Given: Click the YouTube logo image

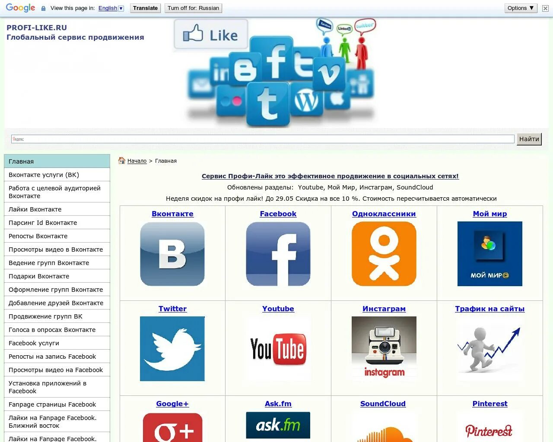Looking at the screenshot, I should [278, 349].
